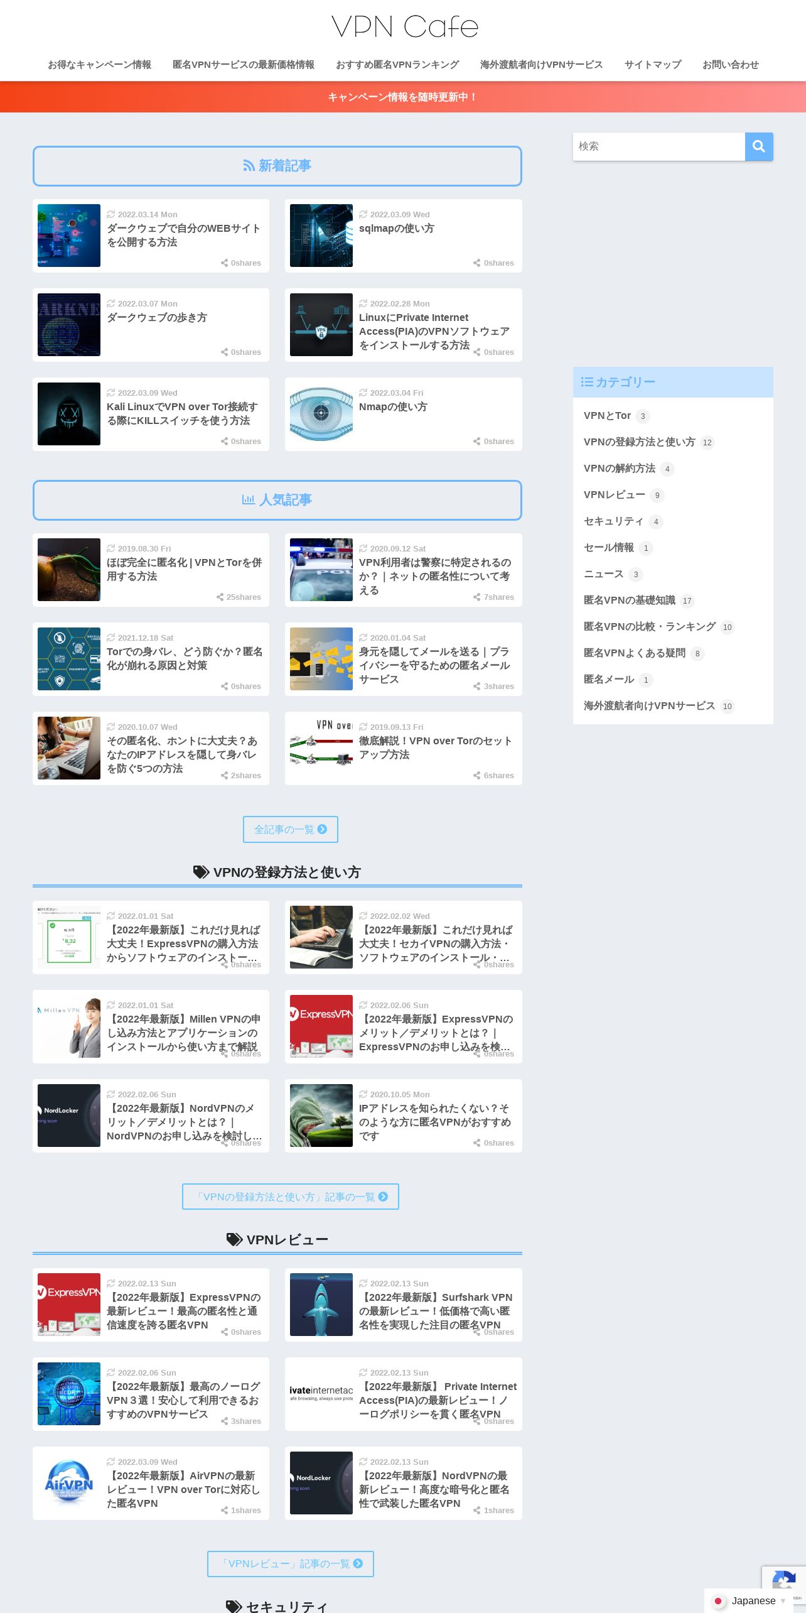Select the VPNとTor category
806x1613 pixels.
(x=607, y=416)
